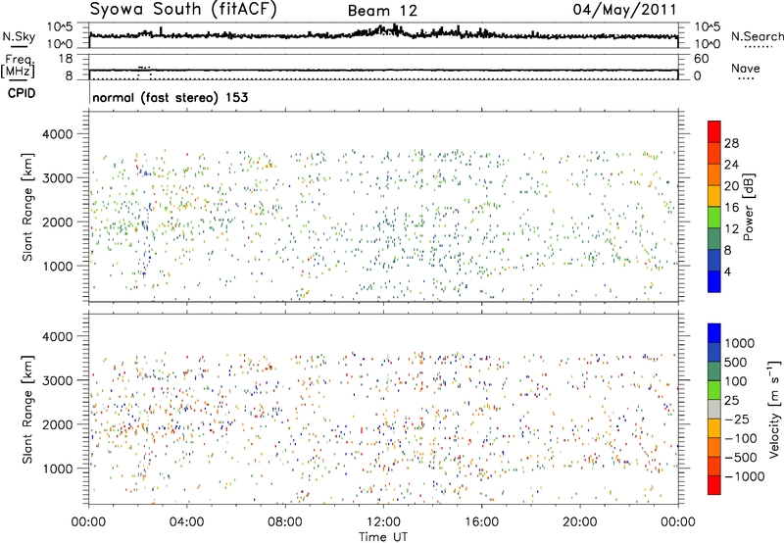
Task: Click the right-side Nave axis tick '60'
Action: point(701,59)
